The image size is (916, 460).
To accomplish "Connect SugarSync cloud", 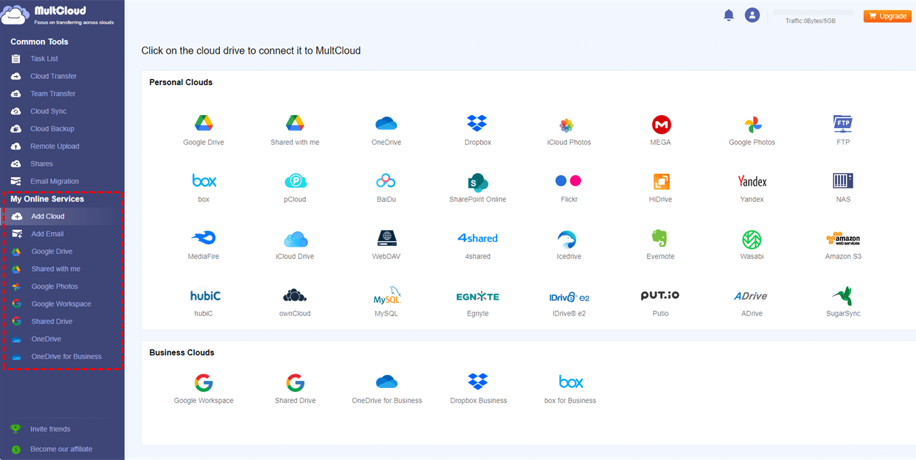I will coord(843,302).
